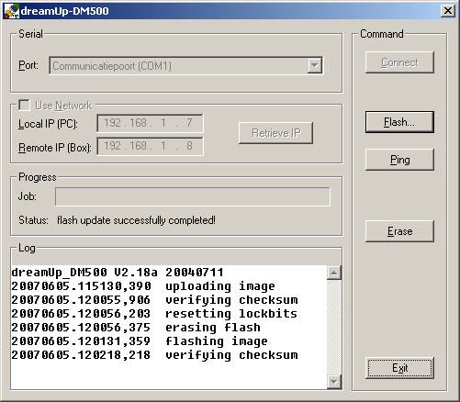Click the log scrollbar track

click(333, 327)
